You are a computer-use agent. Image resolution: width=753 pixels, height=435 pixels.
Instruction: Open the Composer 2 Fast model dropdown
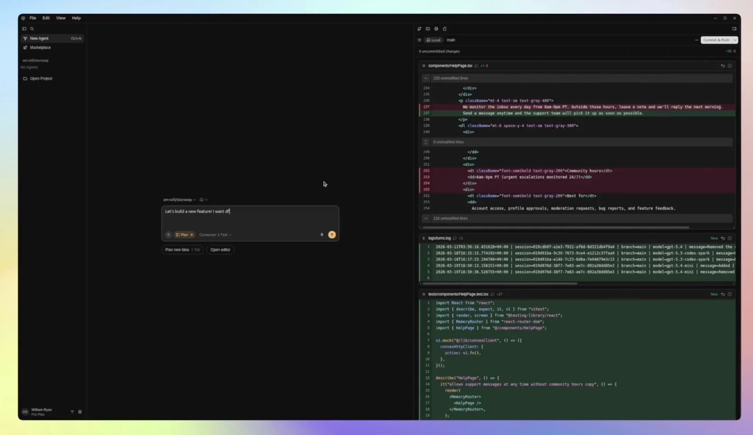coord(215,235)
